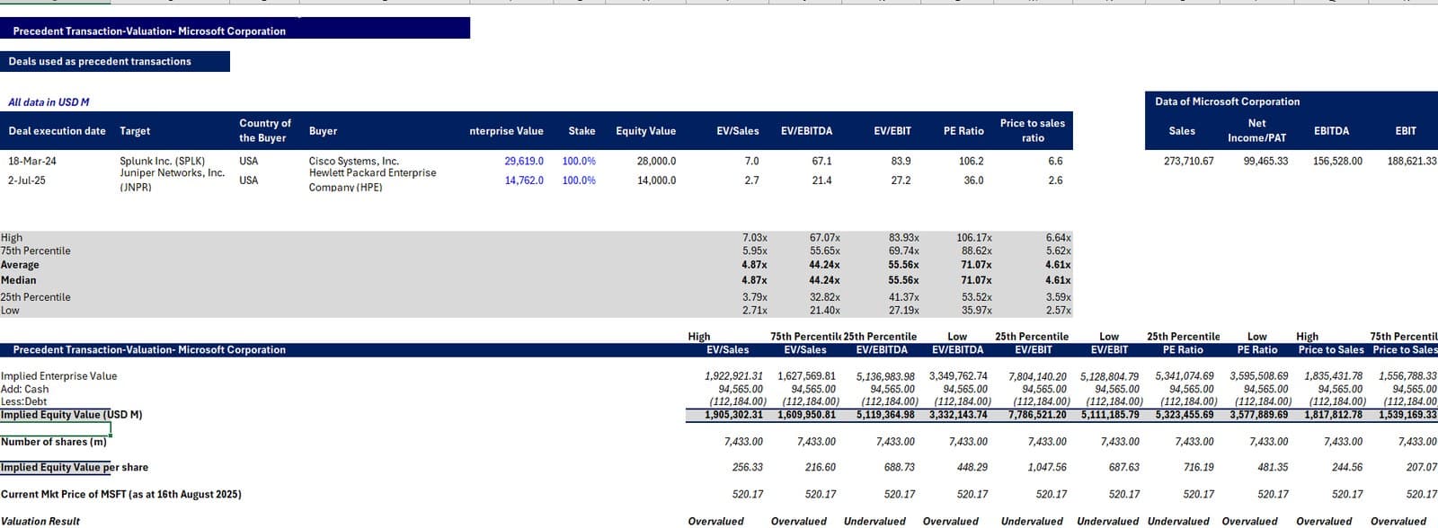Click the 'Implied Equity Value per share' label
Viewport: 1438px width, 528px height.
(74, 468)
